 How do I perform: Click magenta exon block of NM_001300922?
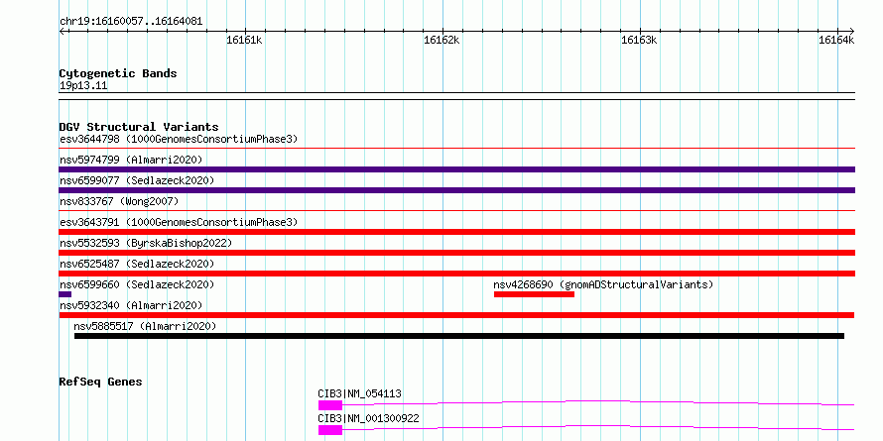point(330,430)
